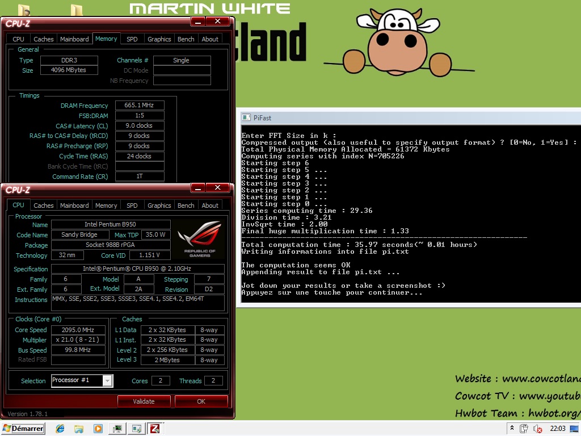Viewport: 581px width, 436px height.
Task: Click the Max TDP 35.0 W value
Action: click(155, 234)
